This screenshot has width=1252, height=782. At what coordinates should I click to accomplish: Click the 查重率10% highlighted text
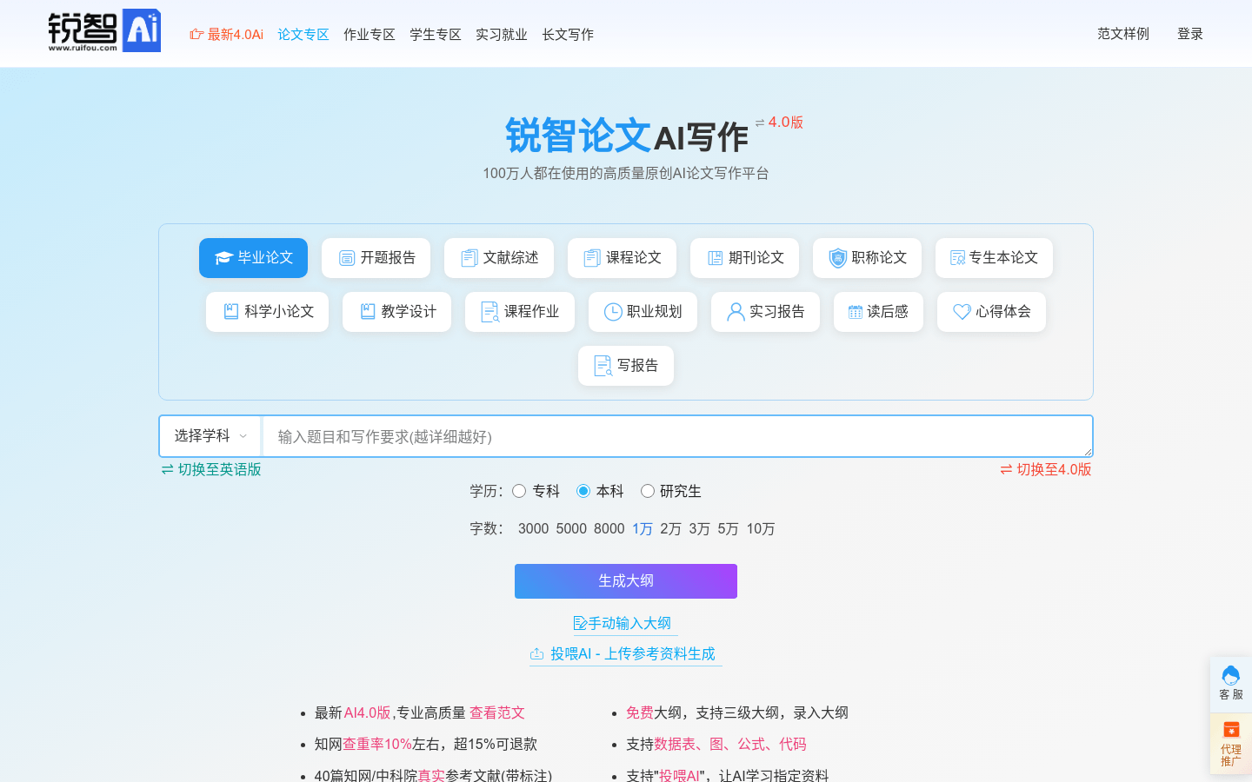click(377, 744)
